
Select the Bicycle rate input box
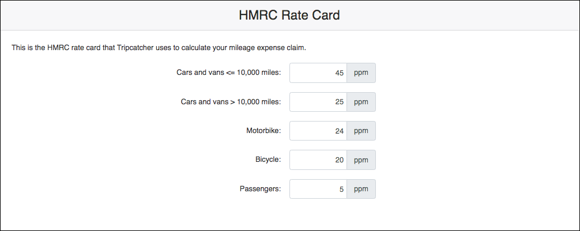[x=318, y=160]
